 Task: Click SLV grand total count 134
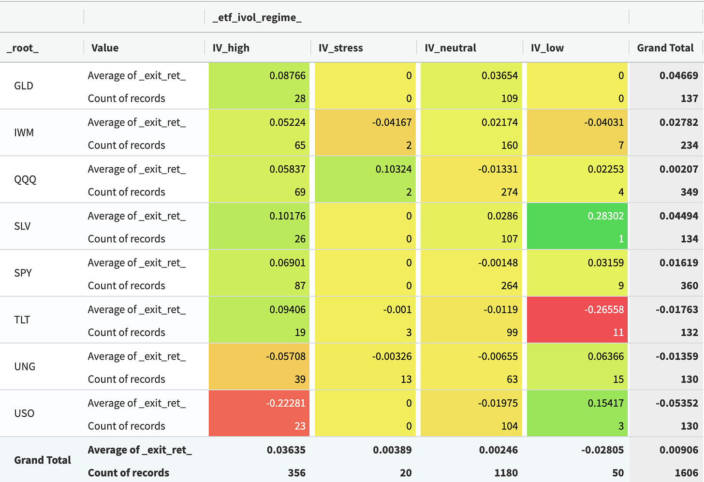[x=689, y=239]
